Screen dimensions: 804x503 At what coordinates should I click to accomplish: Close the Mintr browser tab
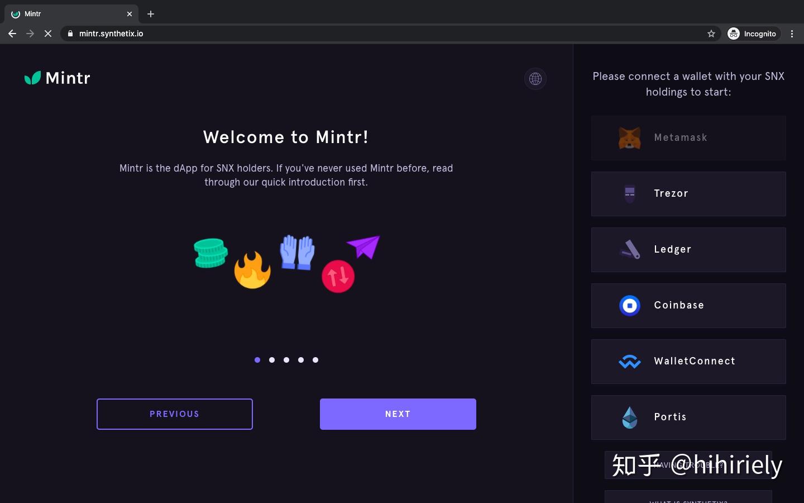coord(130,14)
